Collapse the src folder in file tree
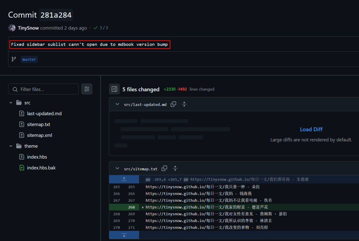This screenshot has width=359, height=241. [x=11, y=103]
